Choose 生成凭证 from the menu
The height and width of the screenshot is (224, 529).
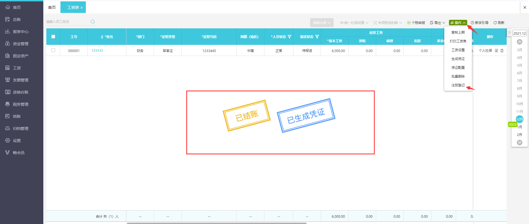pyautogui.click(x=458, y=59)
